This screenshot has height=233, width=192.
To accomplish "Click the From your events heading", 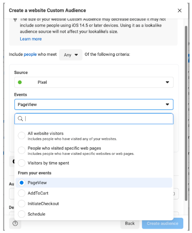I will (35, 173).
